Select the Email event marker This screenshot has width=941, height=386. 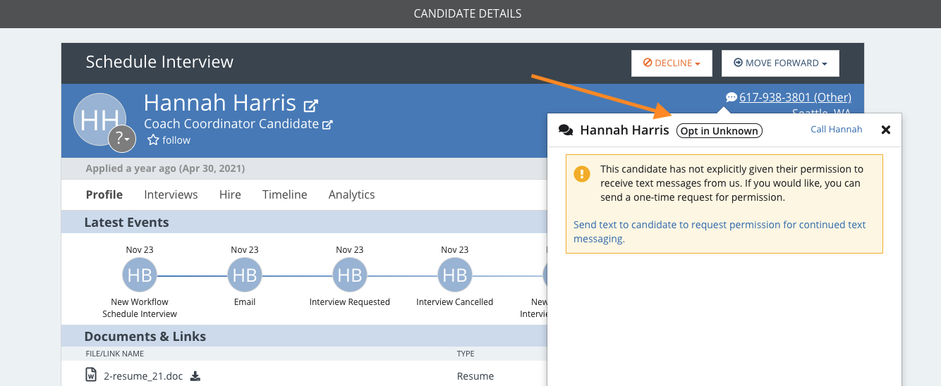(x=245, y=275)
